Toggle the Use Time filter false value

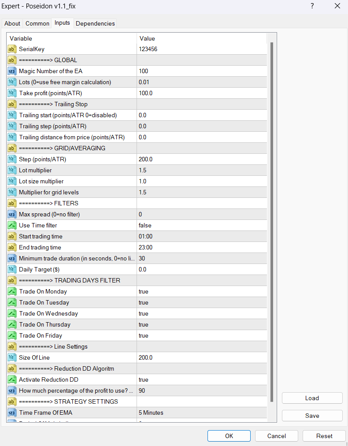tap(202, 225)
